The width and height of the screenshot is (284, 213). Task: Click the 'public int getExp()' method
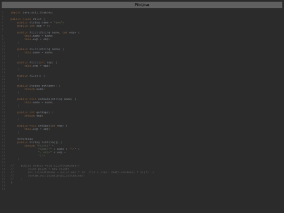click(x=35, y=113)
